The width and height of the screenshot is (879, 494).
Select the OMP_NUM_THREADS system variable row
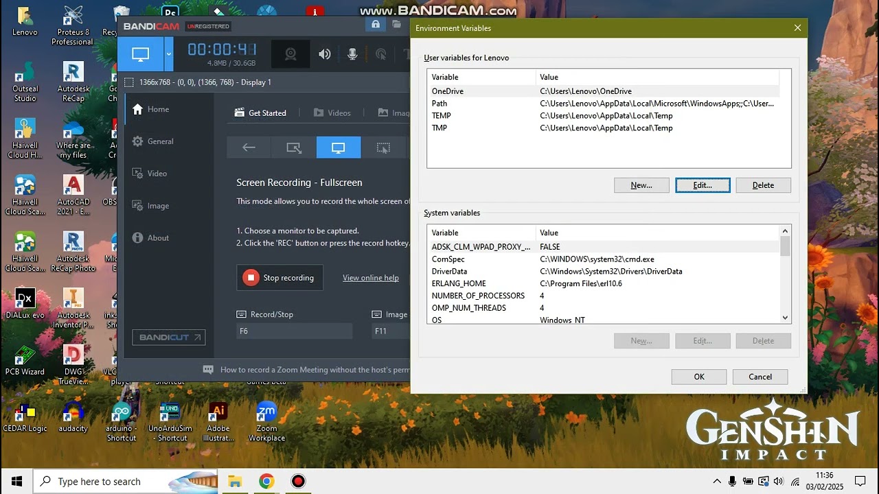603,309
